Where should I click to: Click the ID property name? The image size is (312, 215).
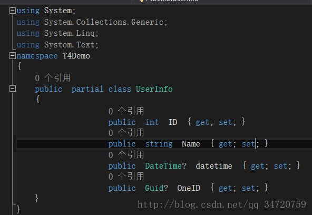(173, 122)
